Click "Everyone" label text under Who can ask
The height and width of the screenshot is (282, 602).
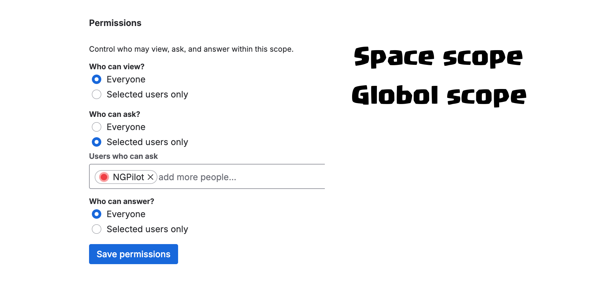(x=126, y=127)
